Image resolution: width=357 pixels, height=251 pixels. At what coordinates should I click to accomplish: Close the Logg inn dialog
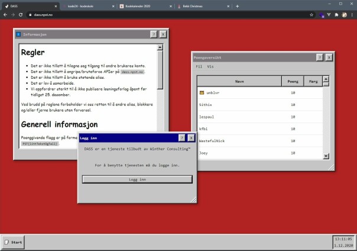[192, 138]
